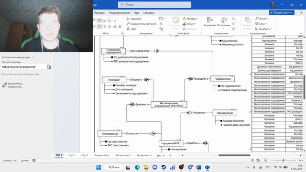
Task: Open the Fill (Заливка) dropdown
Action: 190,19
